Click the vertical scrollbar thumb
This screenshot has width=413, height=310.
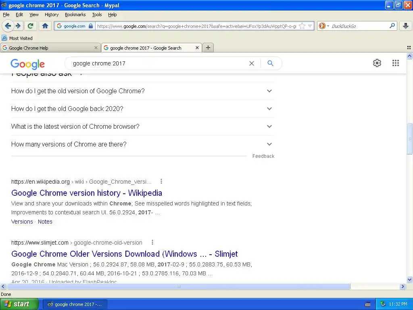[409, 138]
